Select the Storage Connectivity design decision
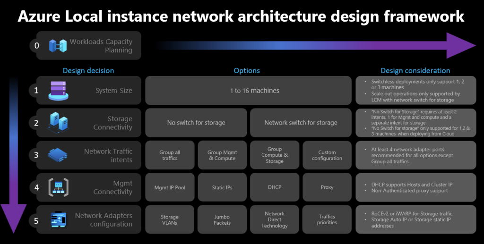This screenshot has width=484, height=244. click(x=89, y=123)
